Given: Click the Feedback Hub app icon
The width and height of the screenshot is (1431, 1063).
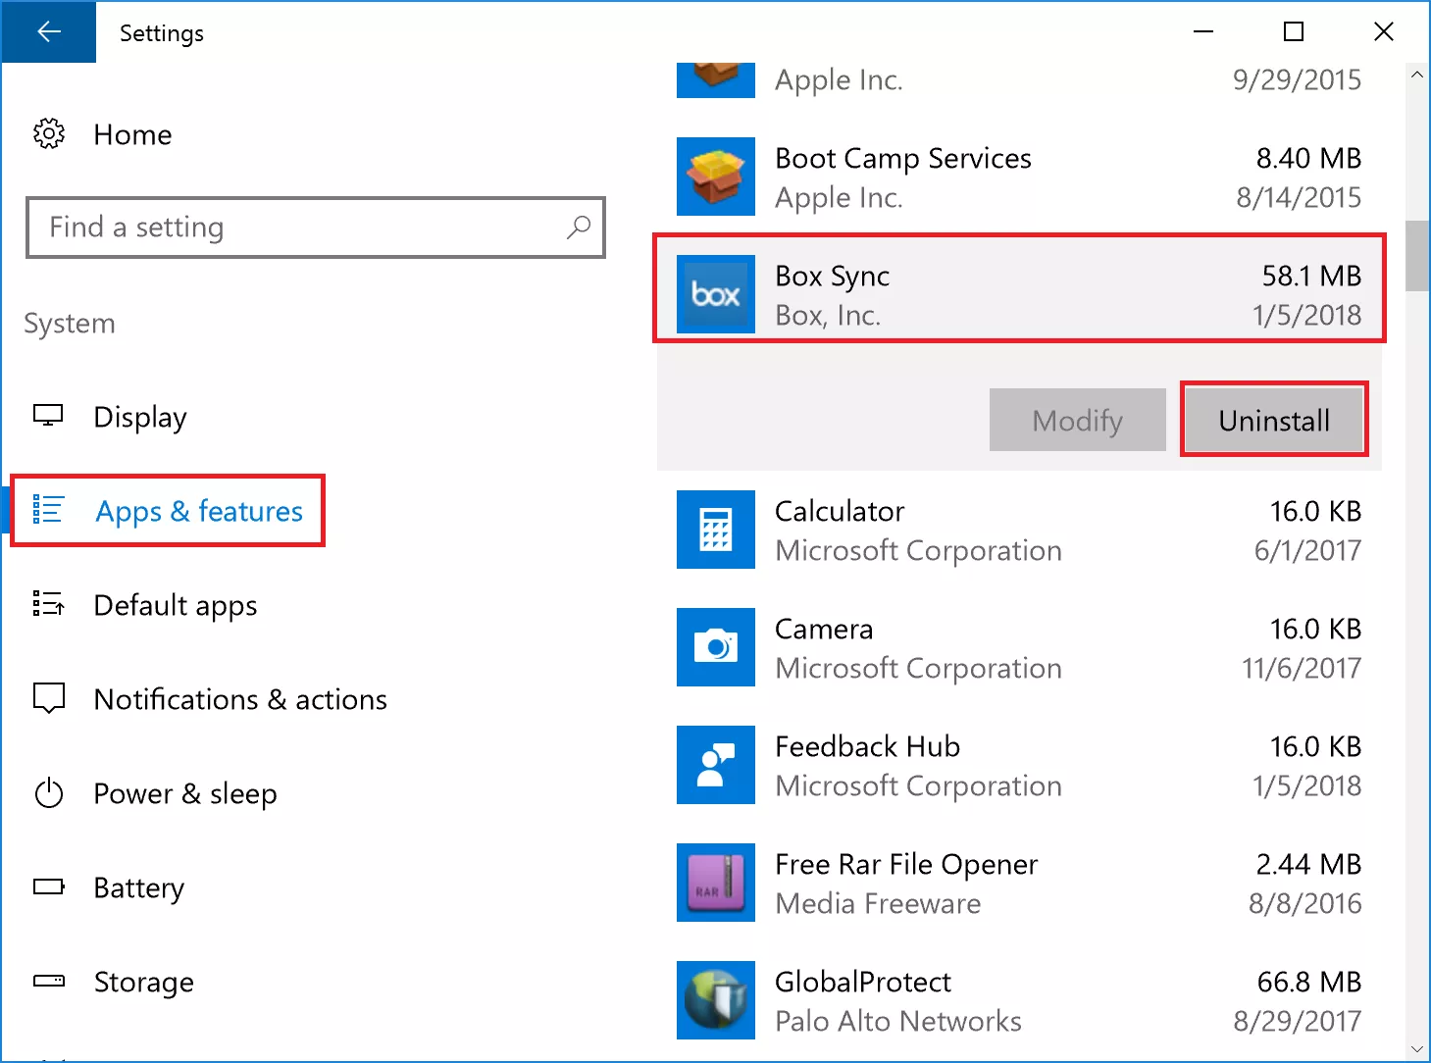Looking at the screenshot, I should pyautogui.click(x=716, y=765).
